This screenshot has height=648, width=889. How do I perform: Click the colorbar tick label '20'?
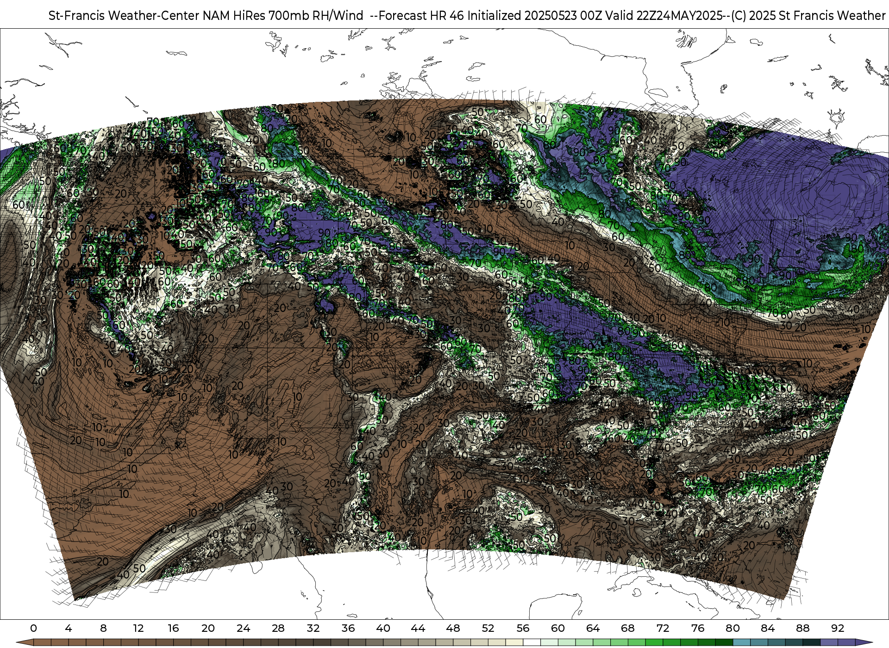[208, 628]
